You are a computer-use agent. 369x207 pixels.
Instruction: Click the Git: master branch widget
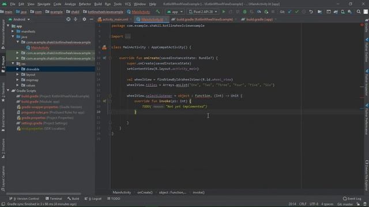pyautogui.click(x=345, y=204)
